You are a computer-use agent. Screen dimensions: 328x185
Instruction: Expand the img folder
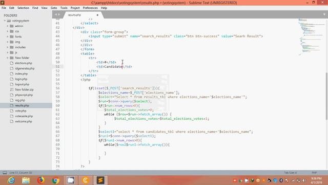8,42
